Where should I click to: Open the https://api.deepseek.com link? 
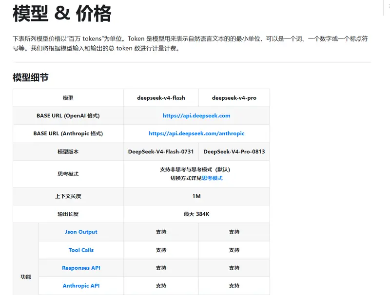point(196,116)
